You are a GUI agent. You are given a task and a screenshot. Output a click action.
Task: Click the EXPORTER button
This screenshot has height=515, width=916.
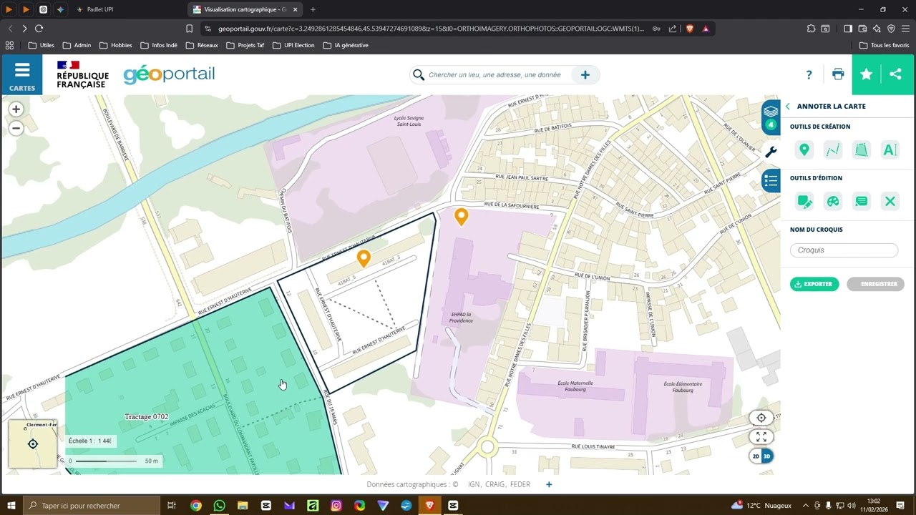click(x=814, y=284)
